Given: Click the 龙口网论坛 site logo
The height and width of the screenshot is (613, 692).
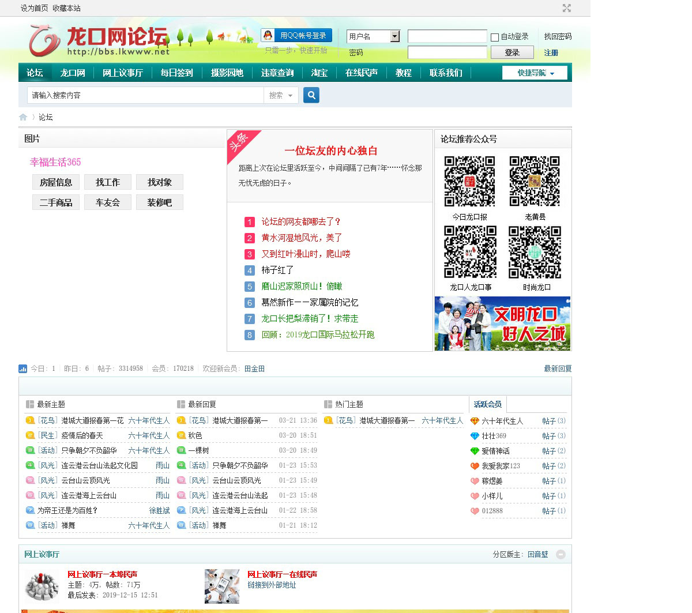Looking at the screenshot, I should (99, 40).
